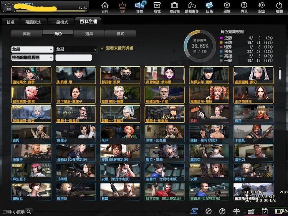
Task: Toggle the 小幫手 helper switch
Action: [7, 212]
